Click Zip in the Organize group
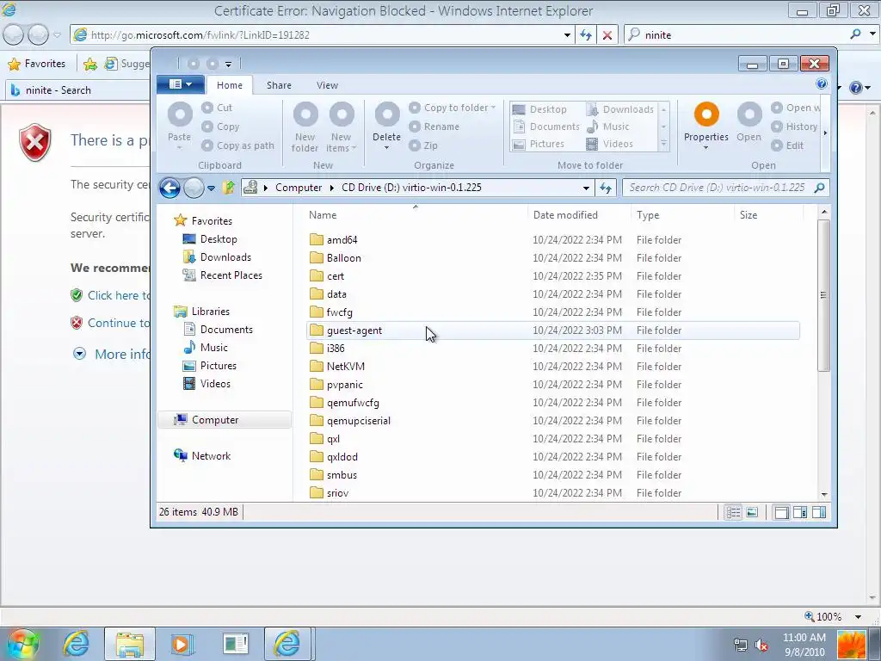The height and width of the screenshot is (661, 881). pos(423,145)
